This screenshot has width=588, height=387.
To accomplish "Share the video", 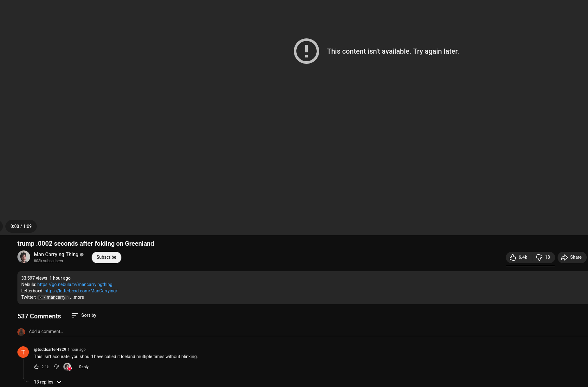I will click(572, 257).
